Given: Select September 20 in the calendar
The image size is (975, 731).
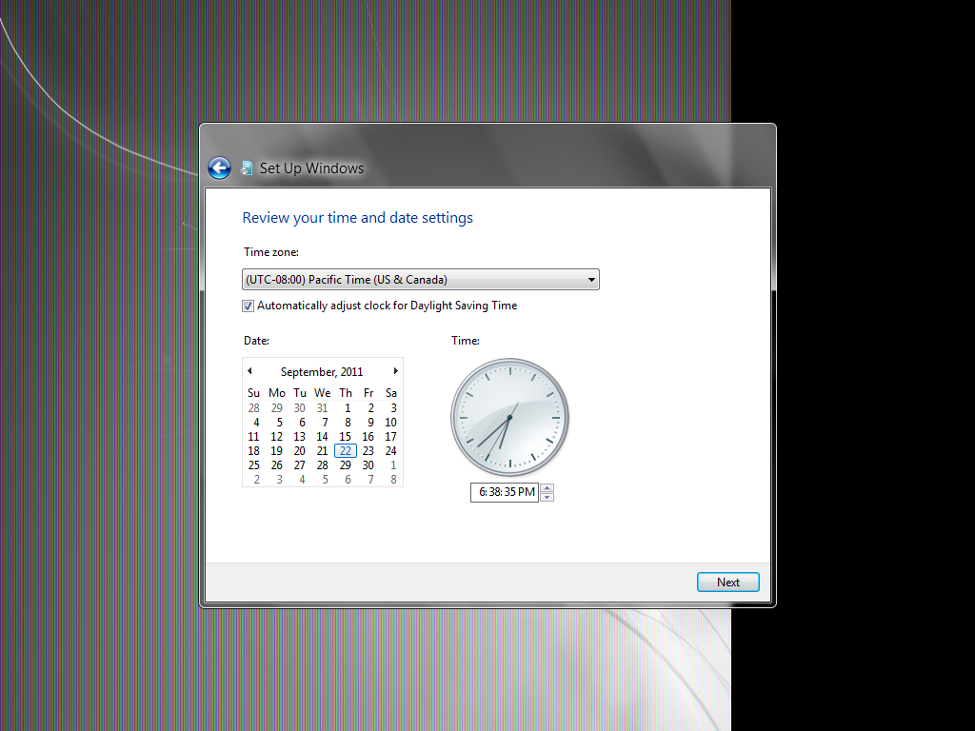Looking at the screenshot, I should click(x=300, y=450).
